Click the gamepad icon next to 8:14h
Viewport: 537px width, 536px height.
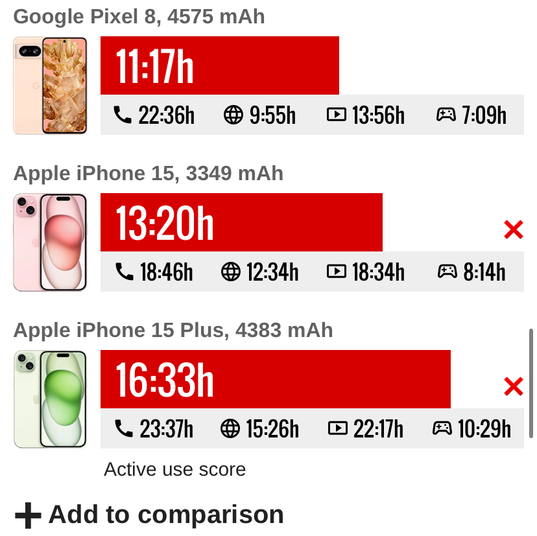[447, 272]
